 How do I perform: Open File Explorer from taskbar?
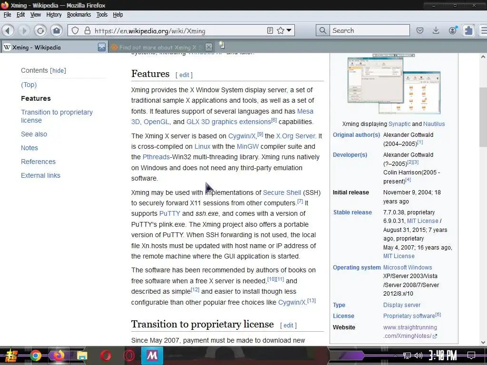point(82,355)
